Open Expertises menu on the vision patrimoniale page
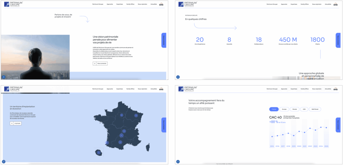Image resolution: width=343 pixels, height=165 pixels. point(120,4)
